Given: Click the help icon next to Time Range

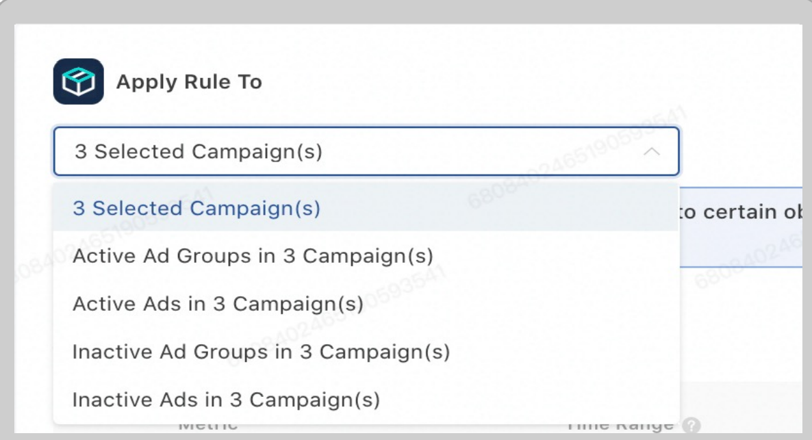Looking at the screenshot, I should [x=692, y=426].
